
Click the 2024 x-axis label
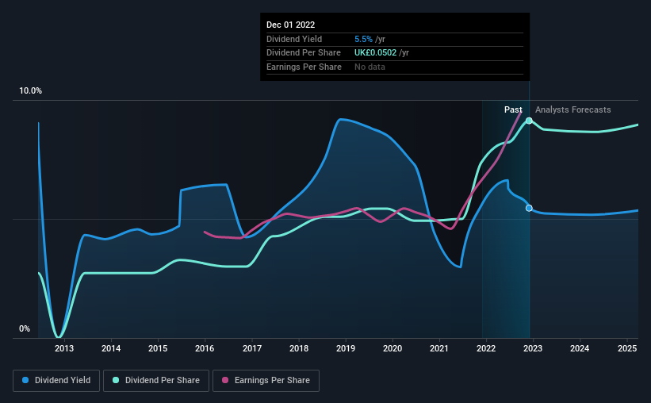pos(580,348)
